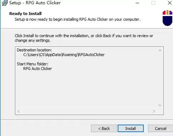
Task: Minimize the setup window
Action: 137,3
